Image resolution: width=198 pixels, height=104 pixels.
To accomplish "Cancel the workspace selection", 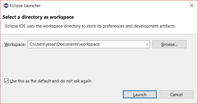I will (x=177, y=94).
